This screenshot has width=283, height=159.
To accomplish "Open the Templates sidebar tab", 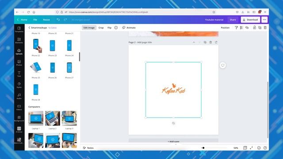I will pyautogui.click(x=19, y=30).
